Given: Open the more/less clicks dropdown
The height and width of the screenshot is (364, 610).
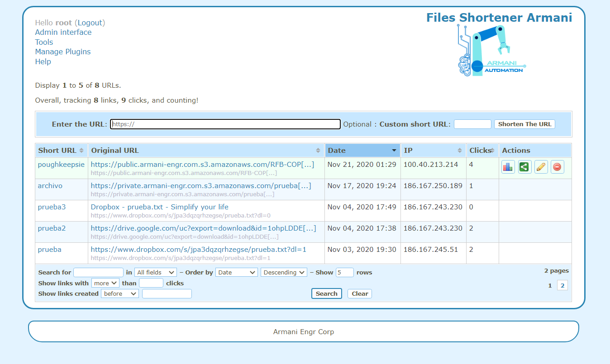Looking at the screenshot, I should pos(105,283).
